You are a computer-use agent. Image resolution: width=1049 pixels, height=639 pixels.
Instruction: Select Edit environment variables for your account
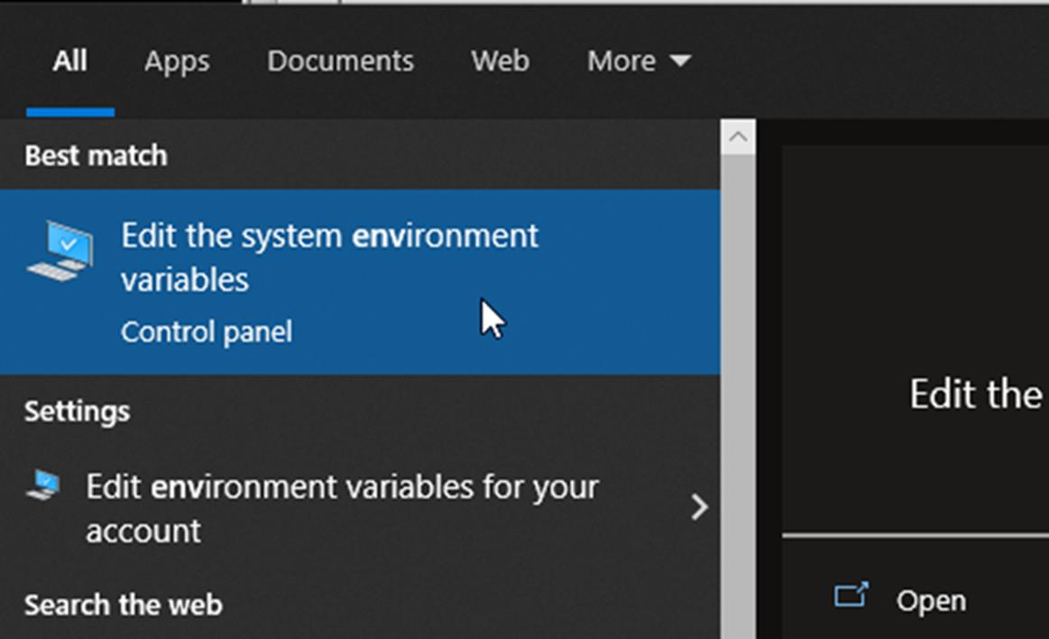tap(342, 507)
